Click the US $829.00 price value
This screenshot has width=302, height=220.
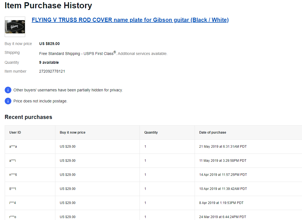pyautogui.click(x=49, y=44)
